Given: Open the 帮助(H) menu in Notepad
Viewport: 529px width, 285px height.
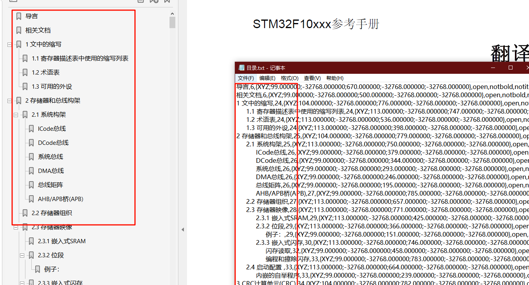Looking at the screenshot, I should [x=335, y=78].
